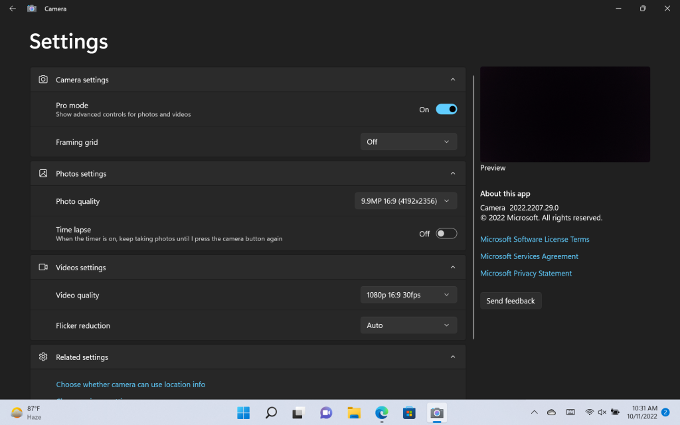The height and width of the screenshot is (425, 680).
Task: Click the Send feedback button
Action: (x=511, y=301)
